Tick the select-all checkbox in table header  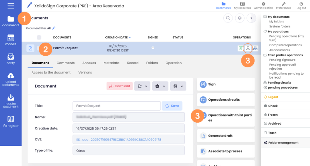39,38
